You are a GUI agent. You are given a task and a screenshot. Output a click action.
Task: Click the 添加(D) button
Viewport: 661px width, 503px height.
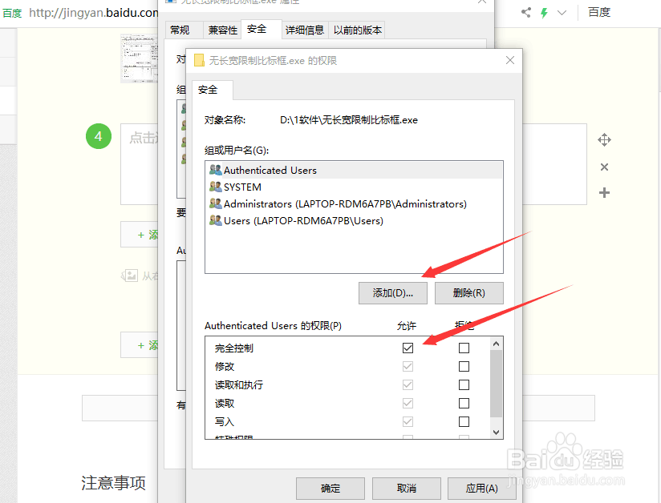point(392,293)
